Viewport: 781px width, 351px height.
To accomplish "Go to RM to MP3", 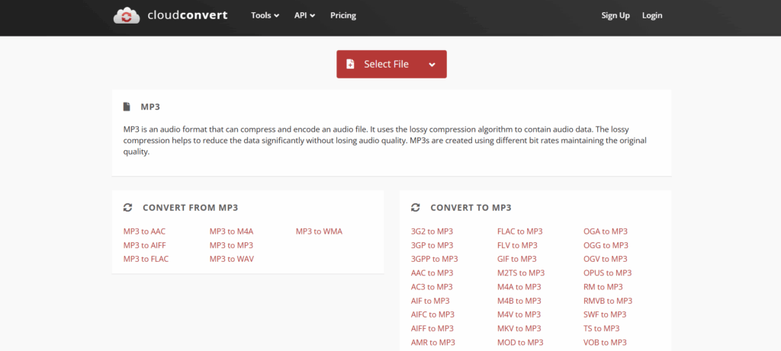I will (603, 287).
